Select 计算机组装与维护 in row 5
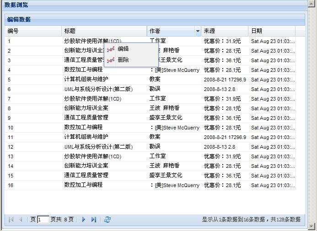This screenshot has width=317, height=231. 86,79
